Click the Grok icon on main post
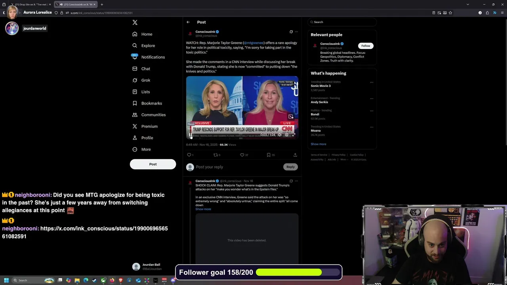507x285 pixels. pos(291,32)
